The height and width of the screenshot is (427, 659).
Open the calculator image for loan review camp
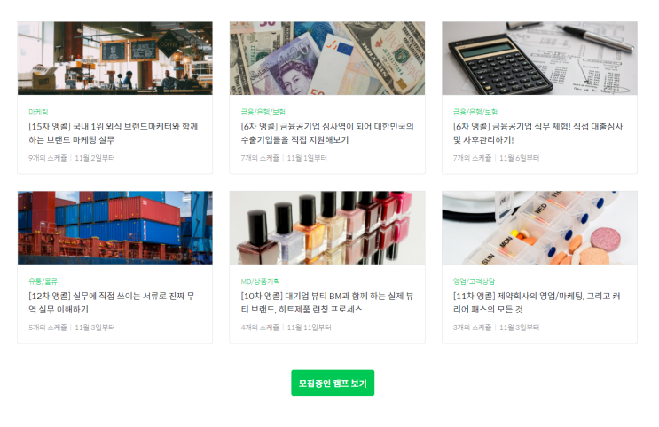(x=539, y=58)
